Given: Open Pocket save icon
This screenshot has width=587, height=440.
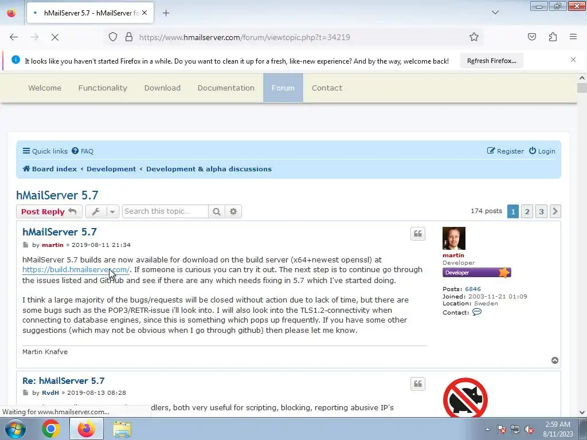Looking at the screenshot, I should coord(531,37).
